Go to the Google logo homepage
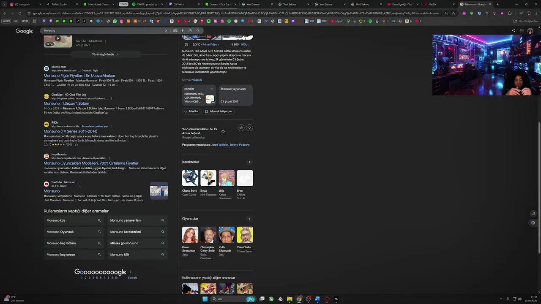541x304 pixels. pos(24,31)
